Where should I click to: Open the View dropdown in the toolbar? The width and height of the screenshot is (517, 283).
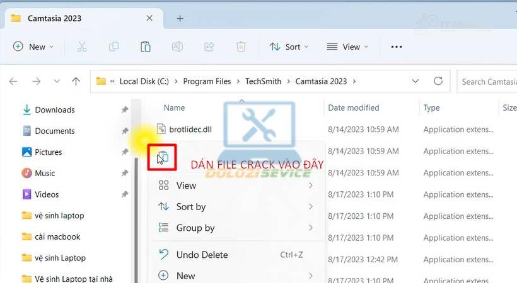[347, 47]
